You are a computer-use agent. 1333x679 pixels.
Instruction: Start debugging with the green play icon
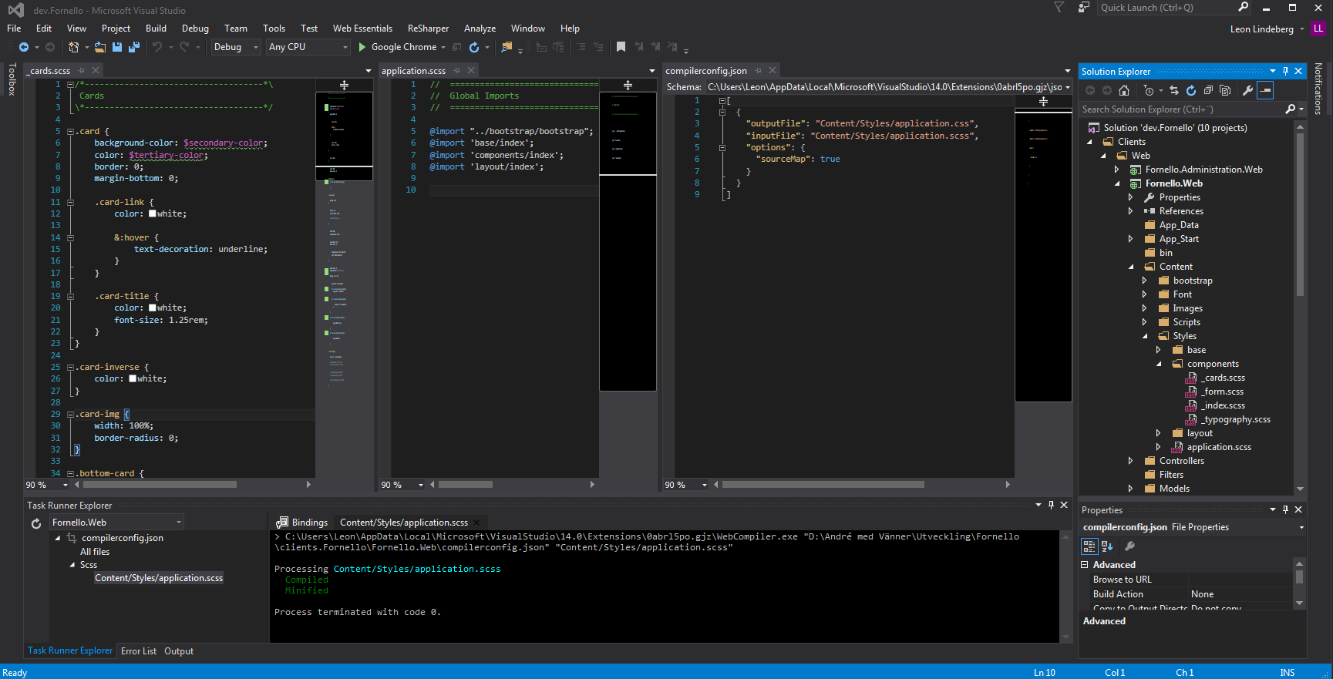click(x=362, y=47)
